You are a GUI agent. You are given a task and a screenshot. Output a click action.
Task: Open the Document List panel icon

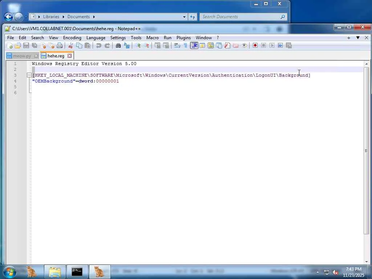coord(219,45)
